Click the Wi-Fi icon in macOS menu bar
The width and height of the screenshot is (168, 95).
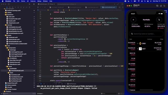click(139, 1)
